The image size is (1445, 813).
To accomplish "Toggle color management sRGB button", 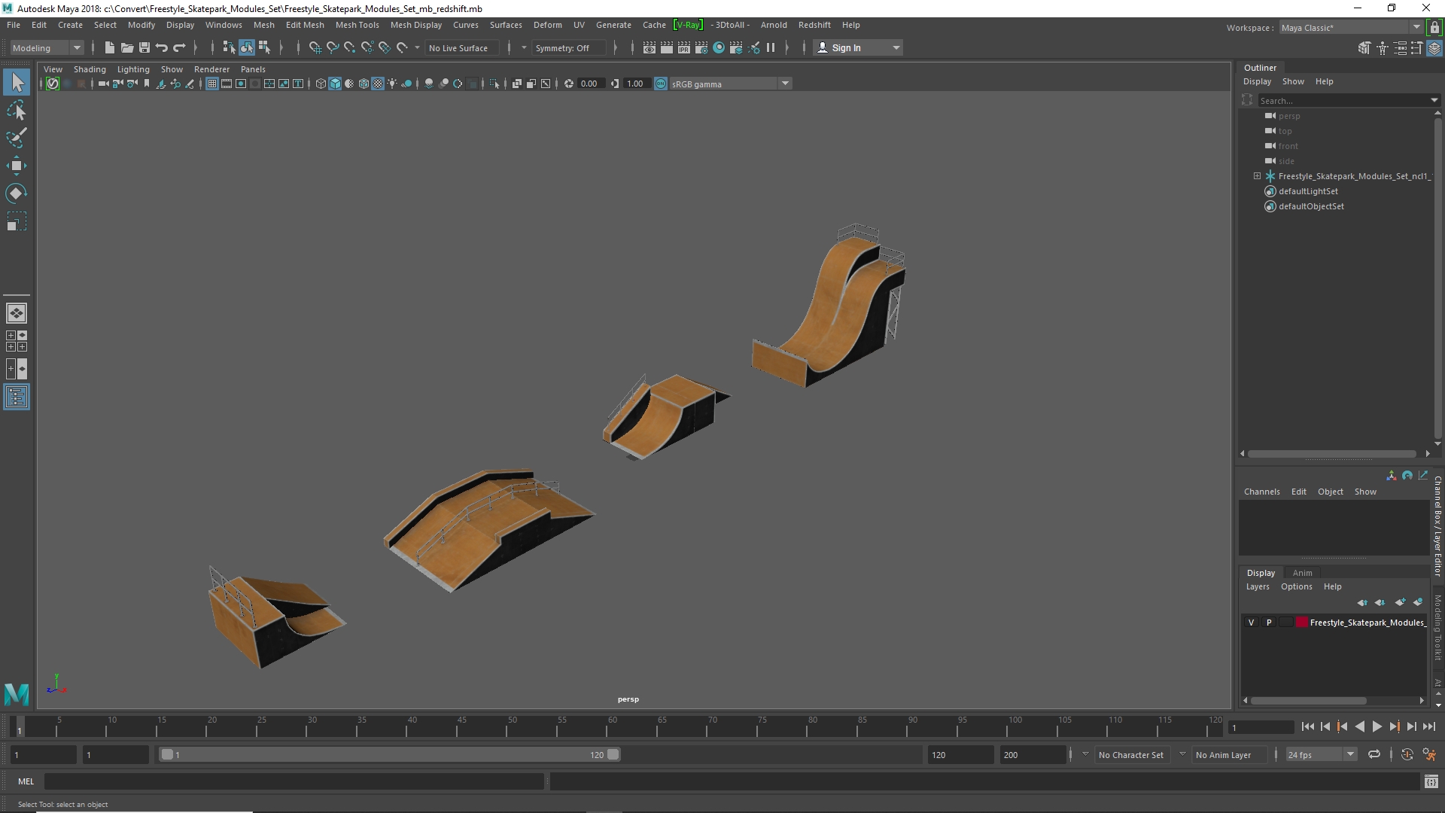I will click(661, 84).
